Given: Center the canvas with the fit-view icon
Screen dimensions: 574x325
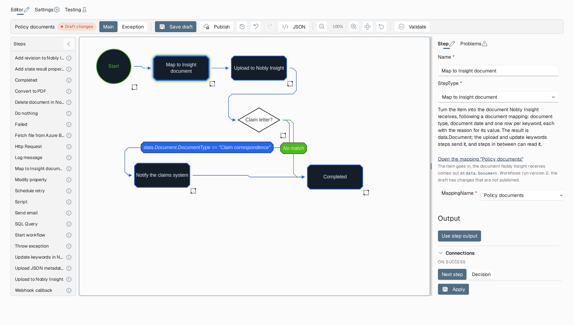Looking at the screenshot, I should click(x=368, y=27).
